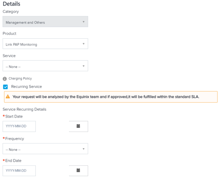Click the Charging Policy info icon
Viewport: 220px width, 179px height.
[5, 79]
